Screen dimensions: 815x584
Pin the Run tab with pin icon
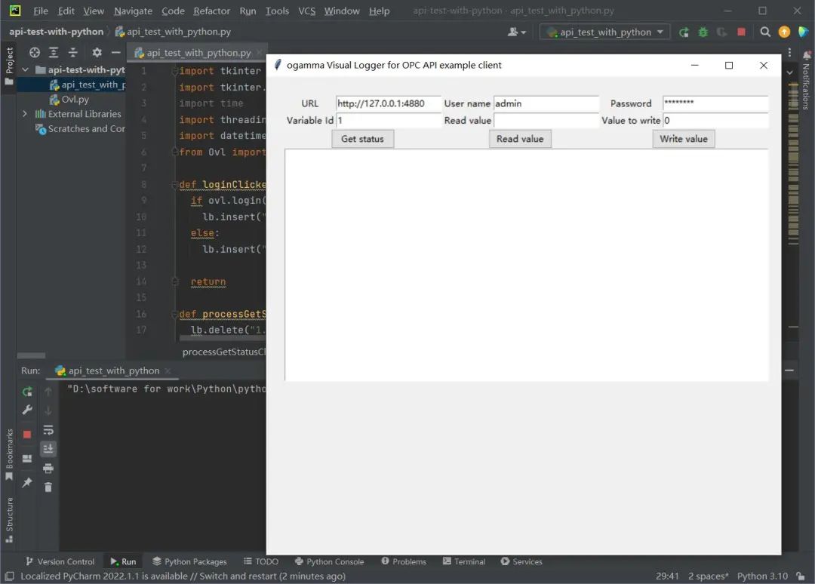coord(27,482)
